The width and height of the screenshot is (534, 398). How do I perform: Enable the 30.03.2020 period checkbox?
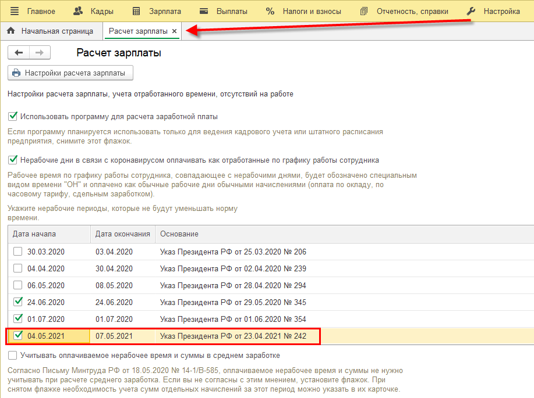(x=18, y=252)
